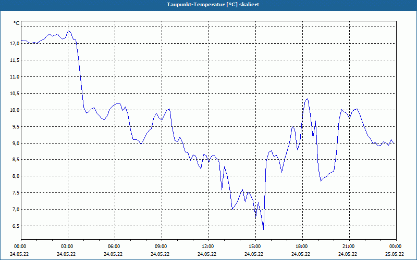Click the 03:00 time axis label

pyautogui.click(x=68, y=246)
